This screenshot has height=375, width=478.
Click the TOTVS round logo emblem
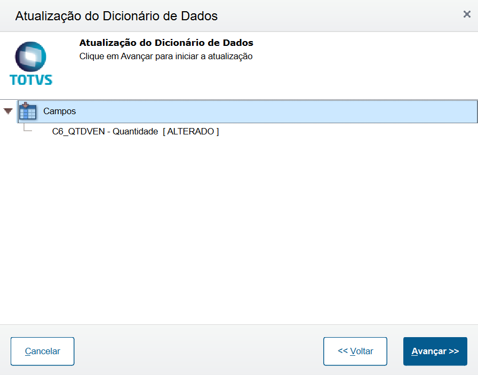pos(31,57)
